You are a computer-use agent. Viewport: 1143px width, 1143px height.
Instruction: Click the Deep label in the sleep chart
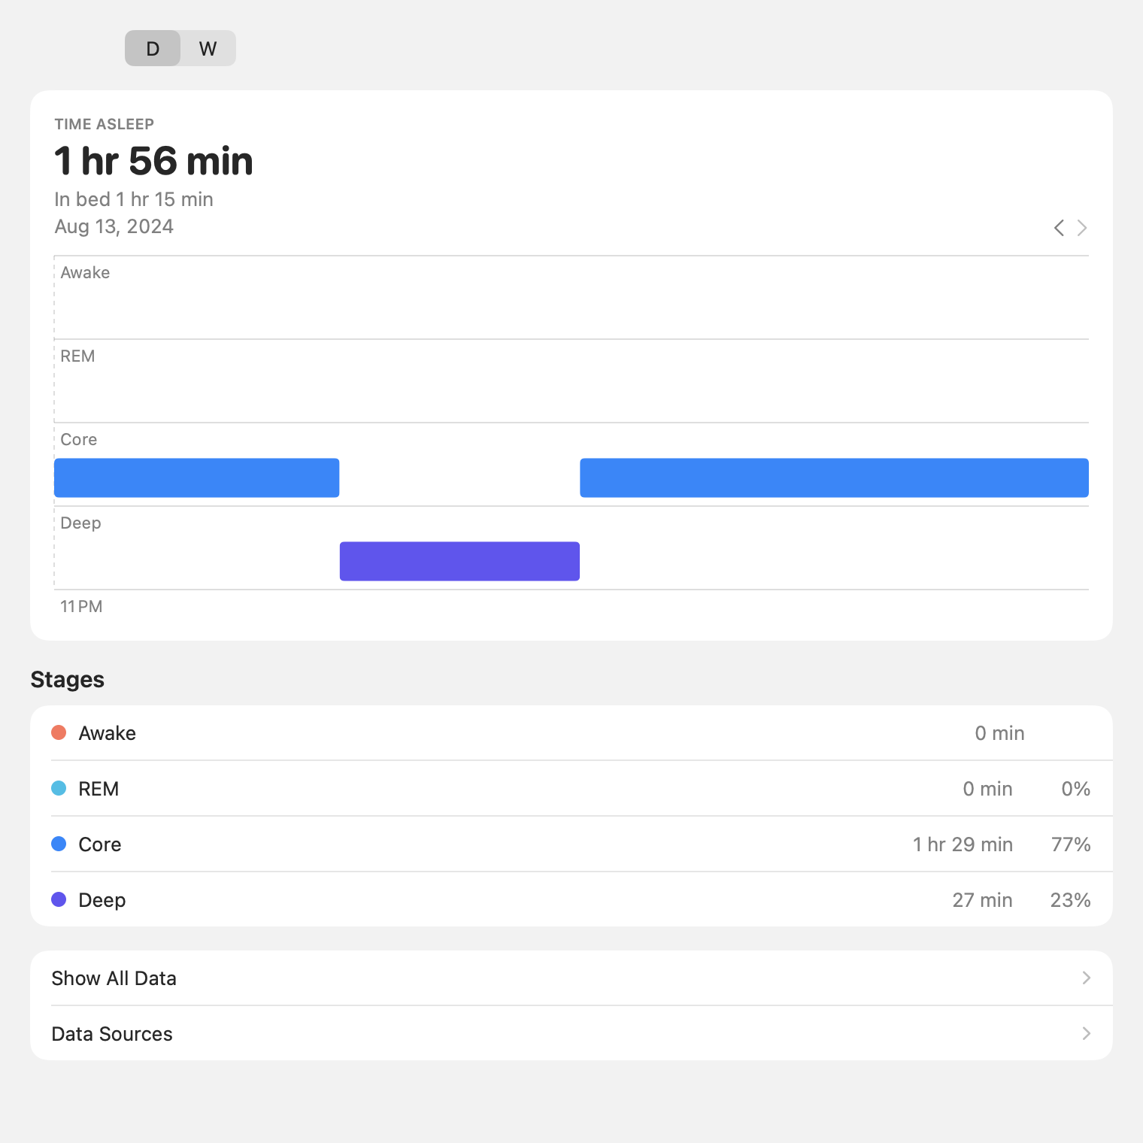pyautogui.click(x=80, y=523)
